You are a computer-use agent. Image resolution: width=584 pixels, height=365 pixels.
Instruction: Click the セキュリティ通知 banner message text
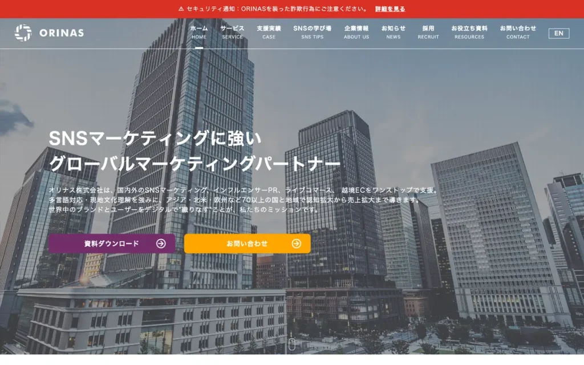(x=277, y=9)
